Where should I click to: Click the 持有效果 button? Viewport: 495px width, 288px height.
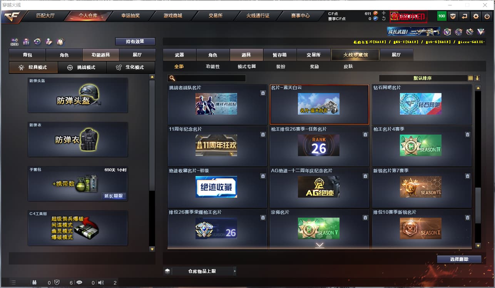135,42
